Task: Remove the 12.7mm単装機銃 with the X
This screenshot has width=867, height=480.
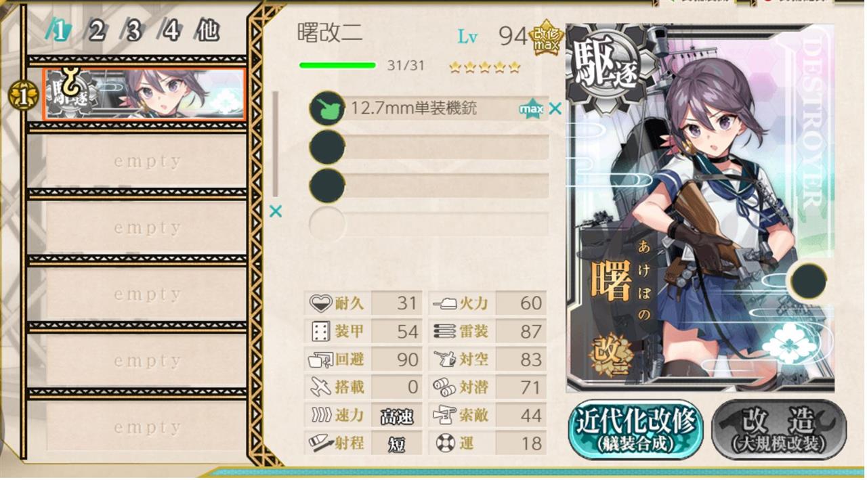Action: coord(555,108)
